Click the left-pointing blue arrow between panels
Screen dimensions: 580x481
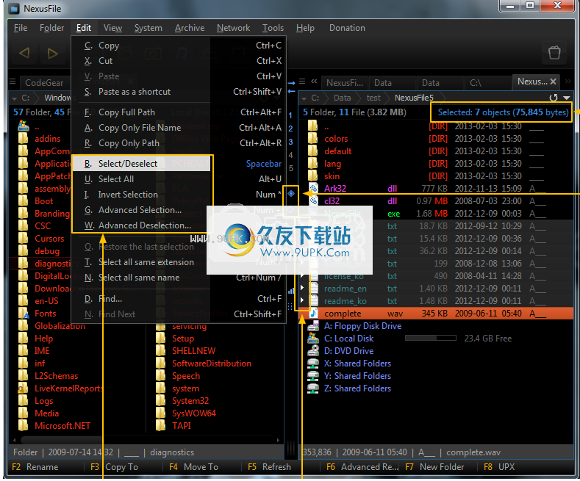point(292,91)
